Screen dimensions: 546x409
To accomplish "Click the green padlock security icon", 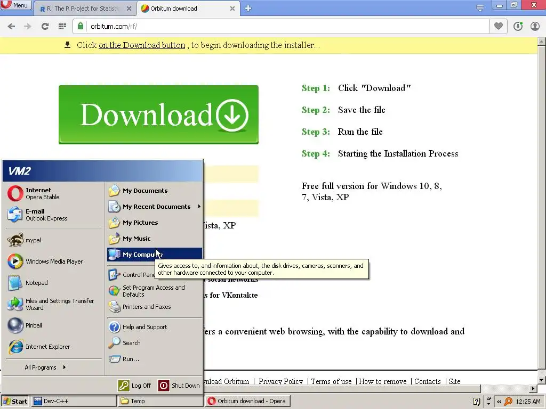I will pos(81,26).
